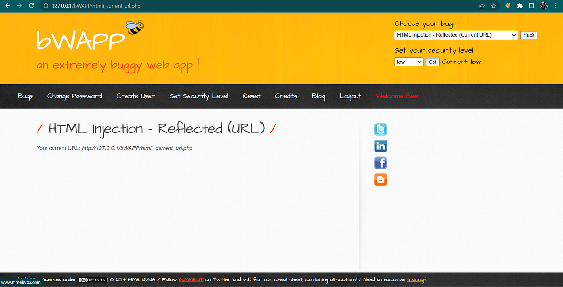Open bWAPP on Twitter via the Twitter icon
Screen dimensions: 563x287
pos(380,129)
